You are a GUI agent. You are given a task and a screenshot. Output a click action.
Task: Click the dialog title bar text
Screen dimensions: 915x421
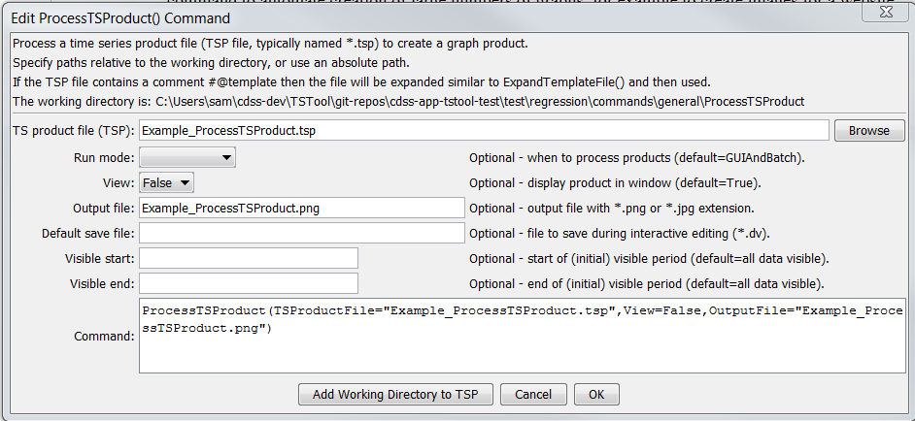point(120,18)
